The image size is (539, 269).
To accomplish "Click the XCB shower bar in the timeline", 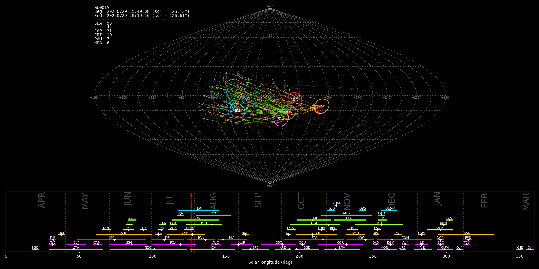I will pyautogui.click(x=440, y=230).
